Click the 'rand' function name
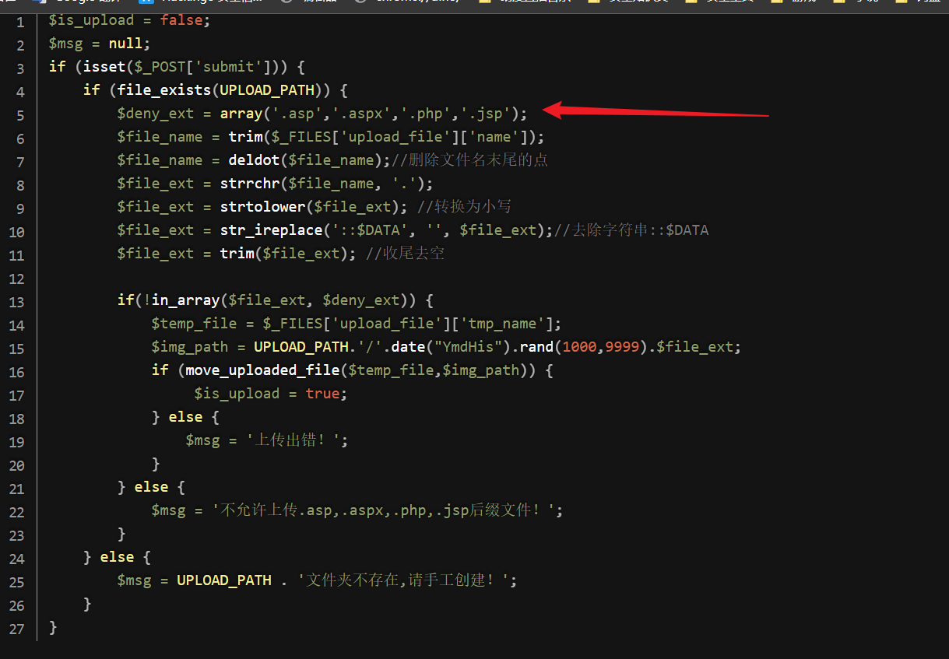 536,347
